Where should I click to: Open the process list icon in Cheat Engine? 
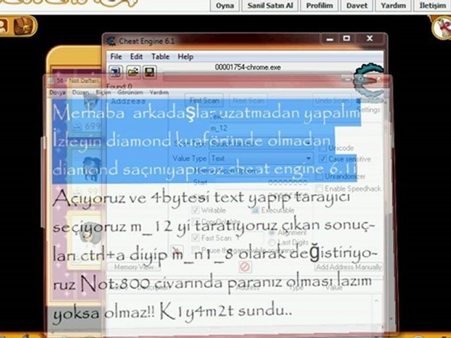tap(116, 71)
